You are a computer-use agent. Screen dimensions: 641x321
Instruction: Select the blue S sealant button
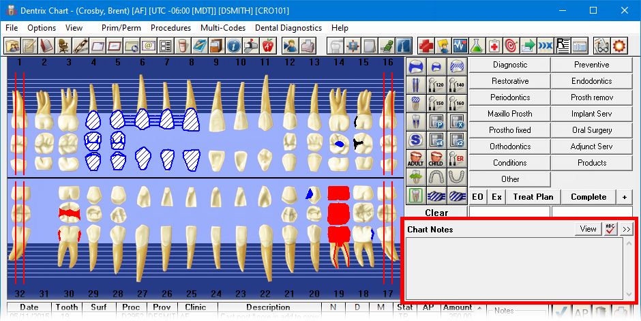point(415,140)
